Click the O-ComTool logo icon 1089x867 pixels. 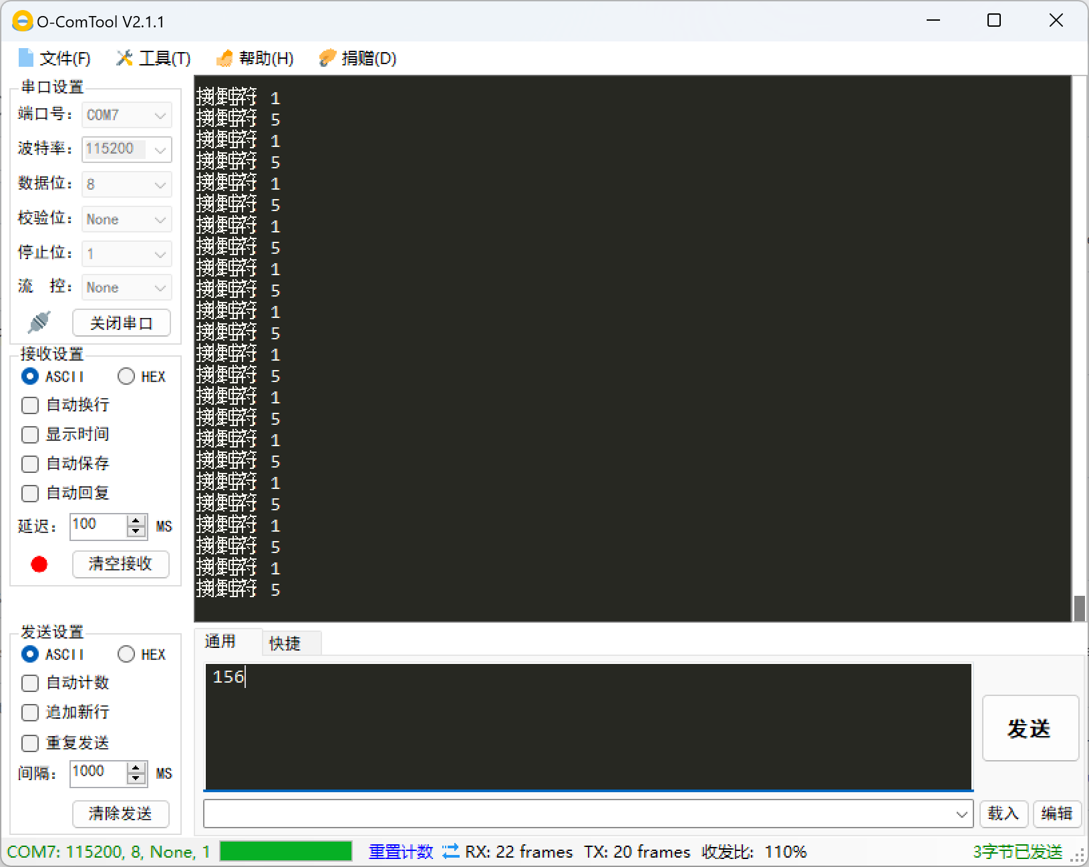tap(22, 21)
